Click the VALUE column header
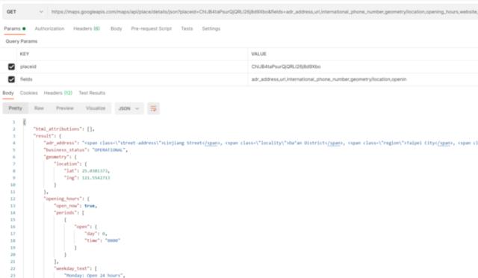The image size is (478, 278). point(259,54)
